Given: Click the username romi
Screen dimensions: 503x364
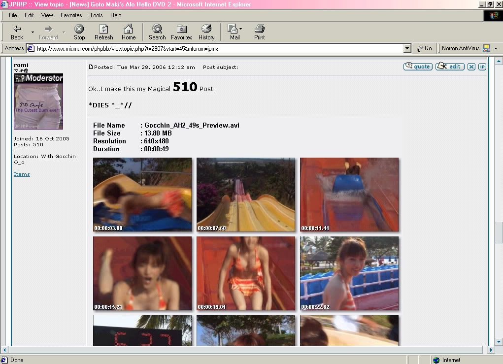Looking at the screenshot, I should pyautogui.click(x=21, y=65).
